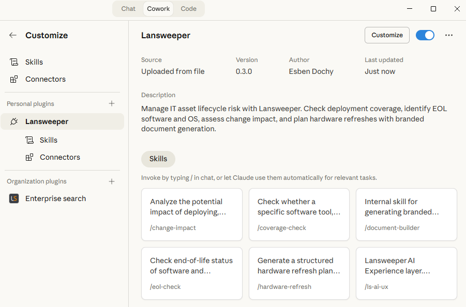Viewport: 466px width, 307px height.
Task: Click the Skills scroll icon in top sidebar
Action: click(14, 62)
